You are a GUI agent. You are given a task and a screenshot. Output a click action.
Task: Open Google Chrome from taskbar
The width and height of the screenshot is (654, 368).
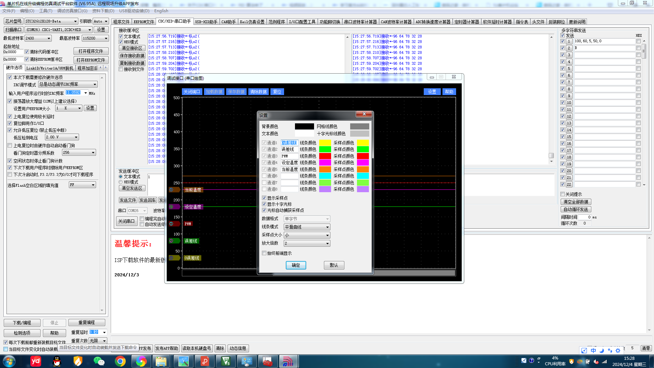click(x=120, y=361)
